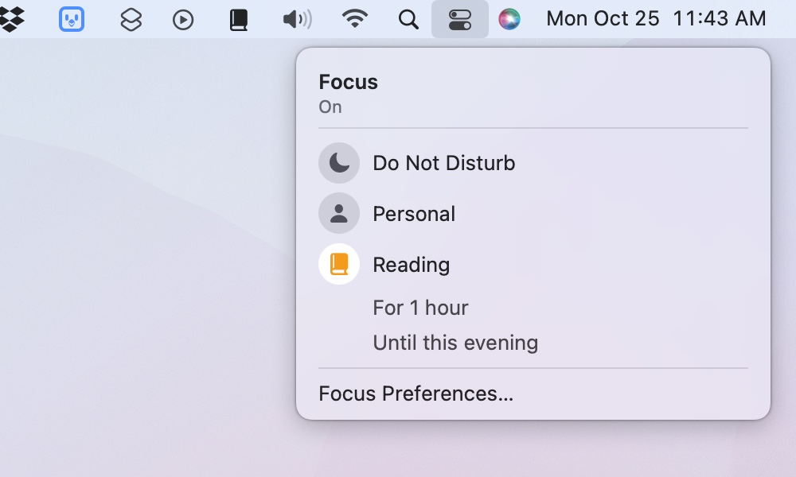Screen dimensions: 796x477
Task: Click the Focus header title
Action: (x=349, y=82)
